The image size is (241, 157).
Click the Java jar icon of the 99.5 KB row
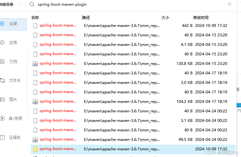[x=35, y=140]
